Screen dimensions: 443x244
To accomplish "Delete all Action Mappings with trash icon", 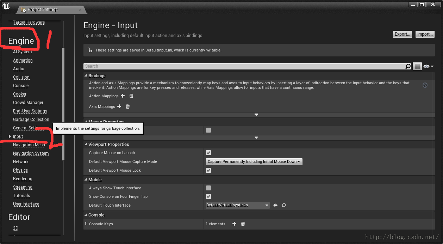I will (131, 96).
